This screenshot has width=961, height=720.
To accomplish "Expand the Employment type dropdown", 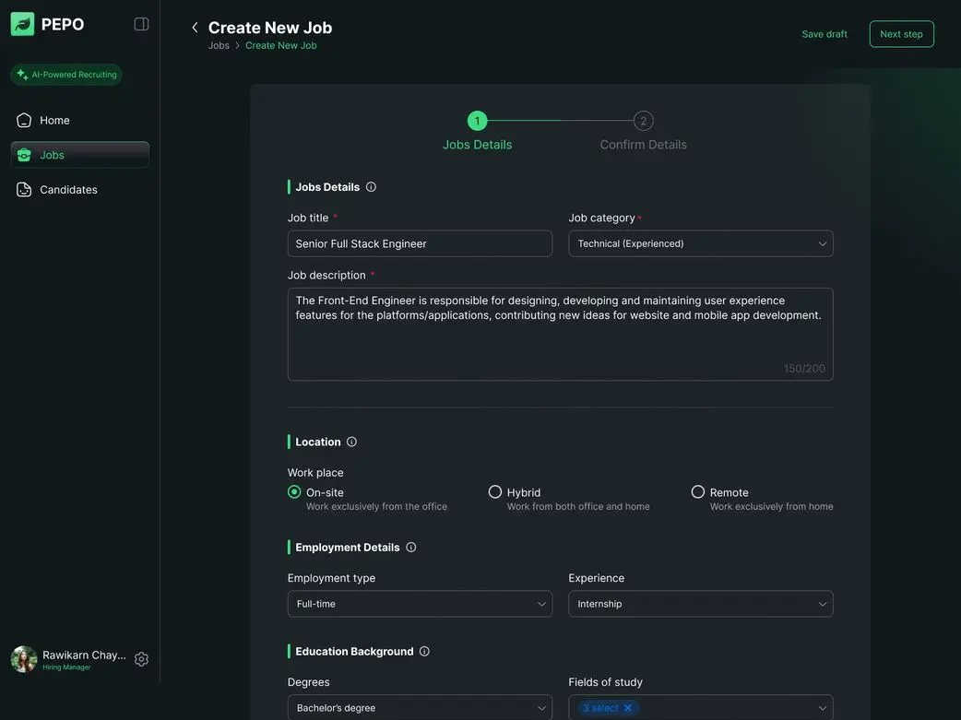I will (420, 604).
